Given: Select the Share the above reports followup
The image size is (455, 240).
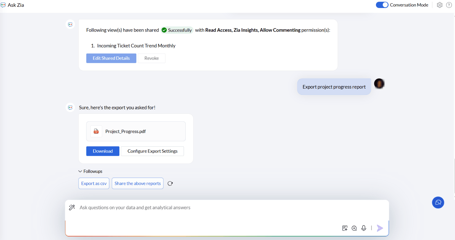Looking at the screenshot, I should click(137, 184).
